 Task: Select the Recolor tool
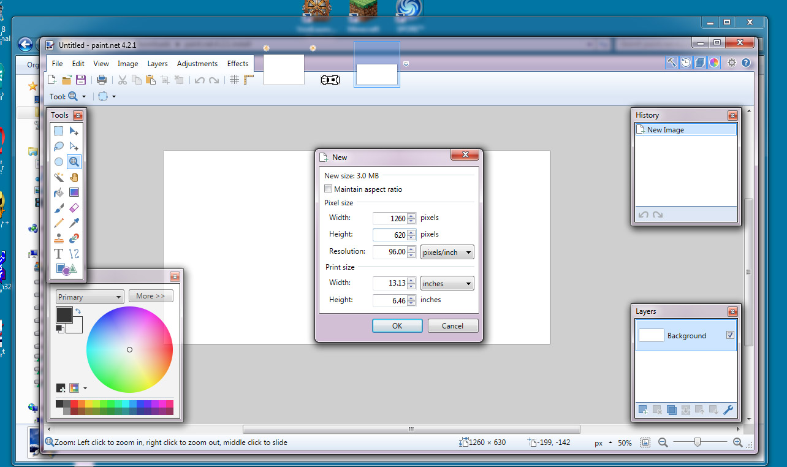pos(74,238)
